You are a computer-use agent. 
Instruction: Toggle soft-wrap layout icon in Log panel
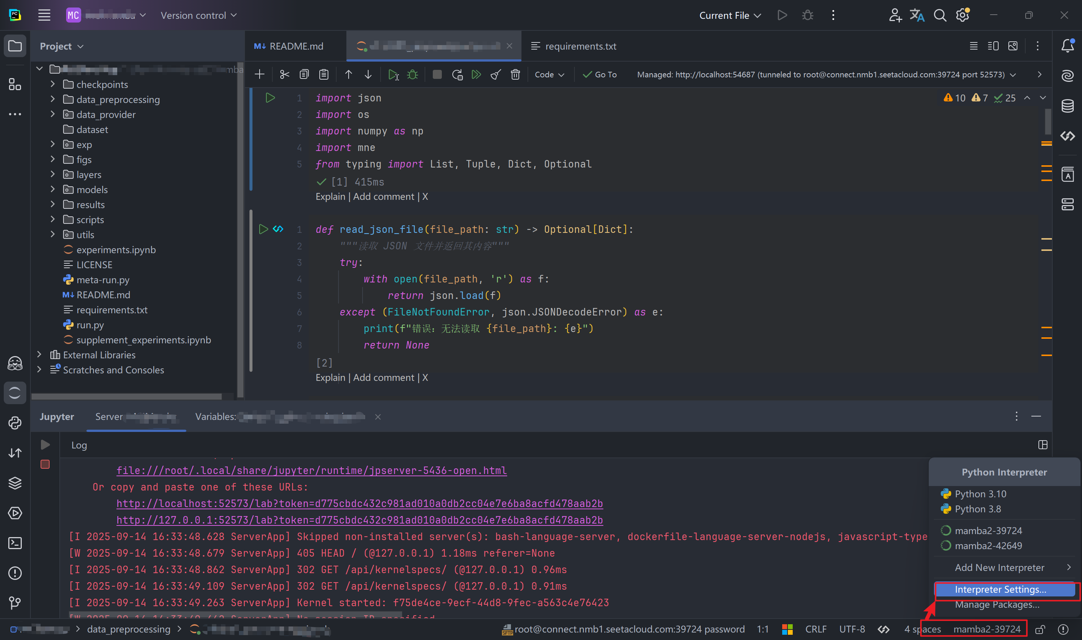(x=1043, y=445)
